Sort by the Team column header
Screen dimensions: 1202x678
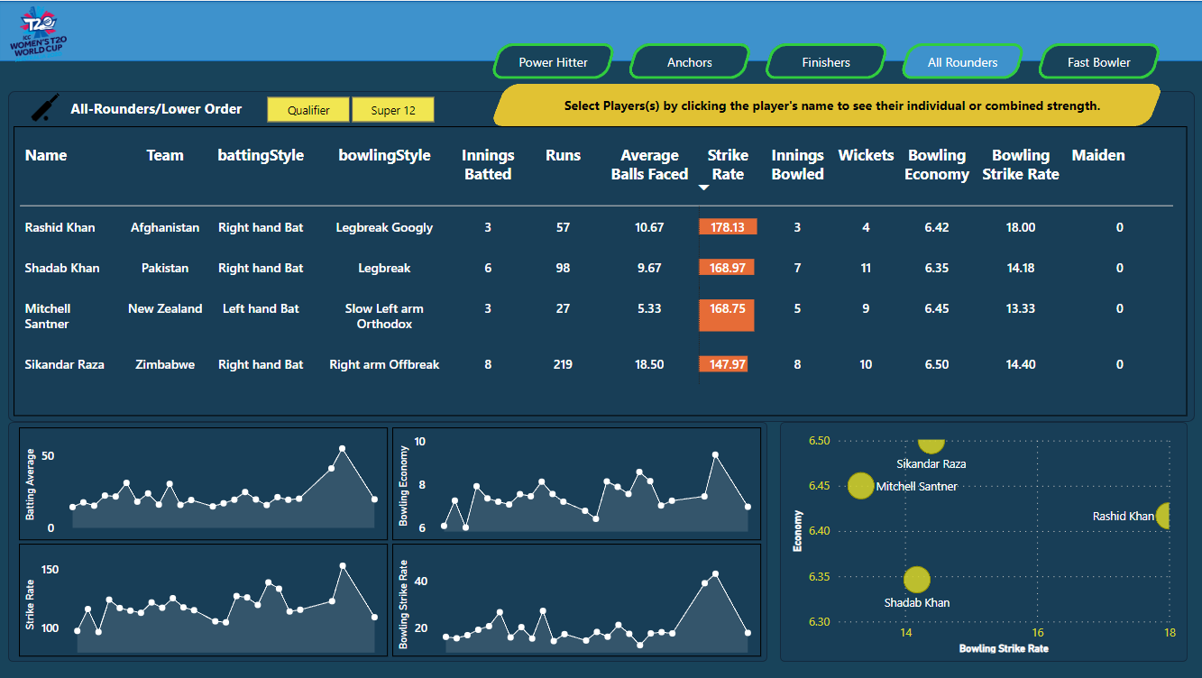click(165, 155)
